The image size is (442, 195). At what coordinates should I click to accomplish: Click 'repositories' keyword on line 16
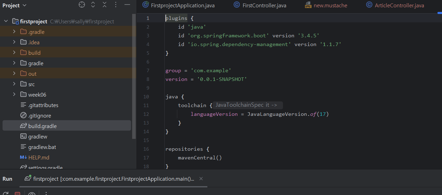pyautogui.click(x=184, y=149)
